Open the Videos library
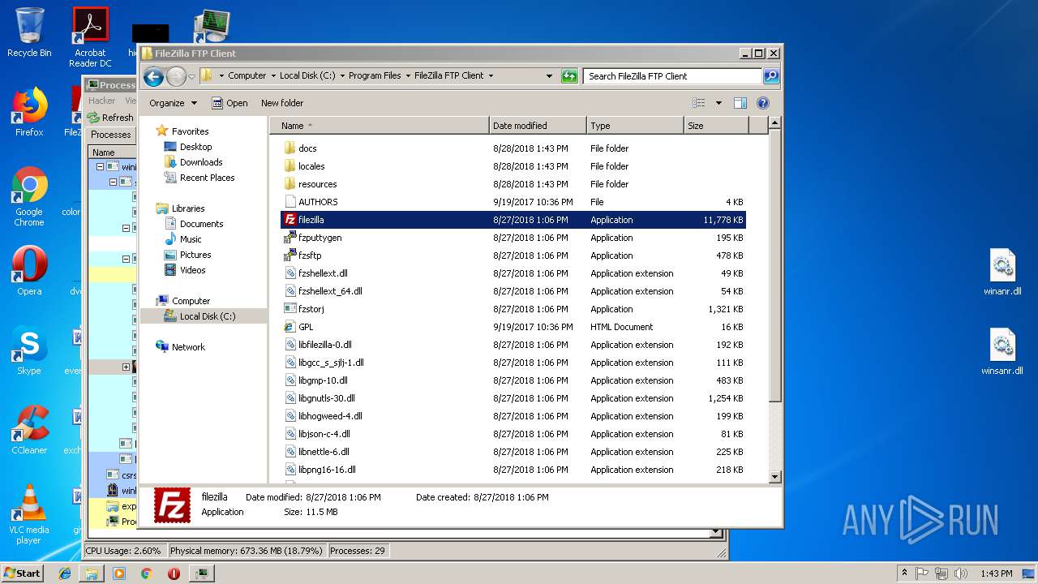The width and height of the screenshot is (1038, 584). tap(185, 270)
